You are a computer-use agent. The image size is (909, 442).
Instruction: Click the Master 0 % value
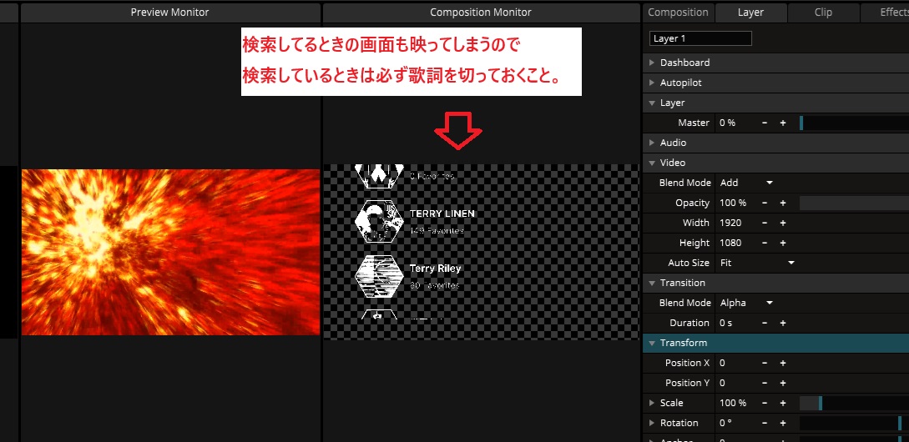(728, 123)
